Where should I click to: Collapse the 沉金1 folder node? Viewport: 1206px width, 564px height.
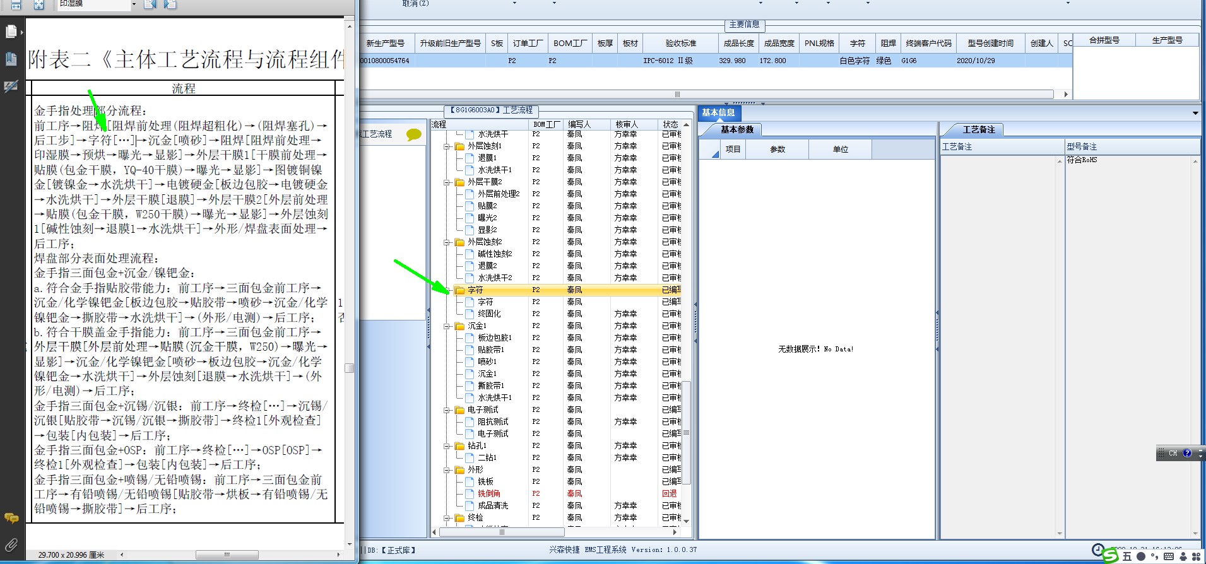click(447, 326)
